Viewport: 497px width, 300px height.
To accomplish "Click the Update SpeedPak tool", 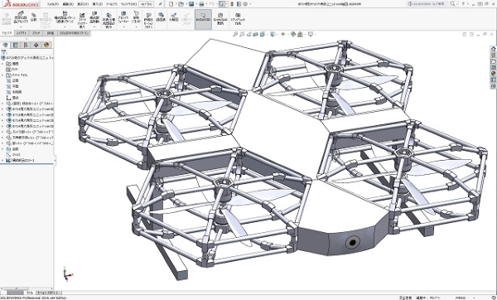I will (x=220, y=19).
